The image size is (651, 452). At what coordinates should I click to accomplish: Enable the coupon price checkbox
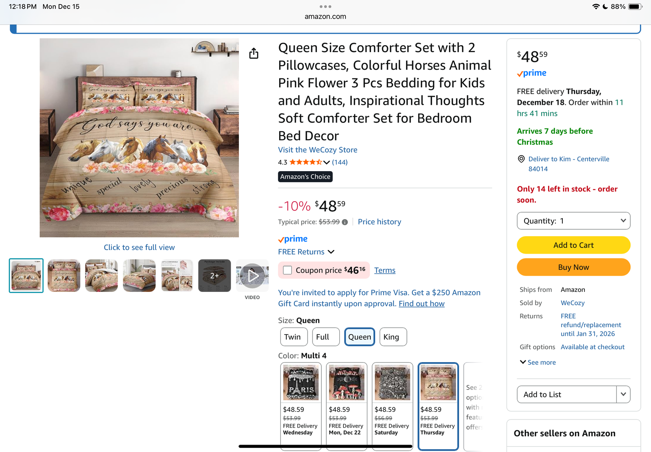coord(288,270)
